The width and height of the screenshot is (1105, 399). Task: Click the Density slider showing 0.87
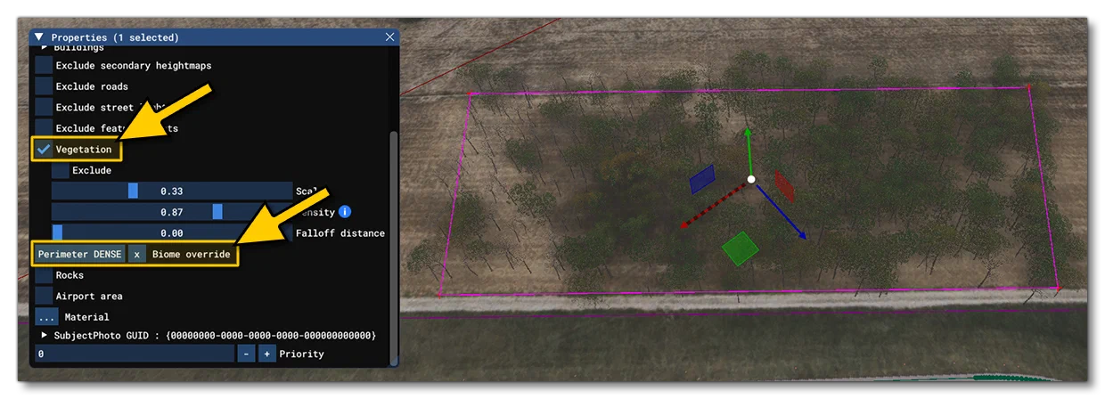coord(172,212)
